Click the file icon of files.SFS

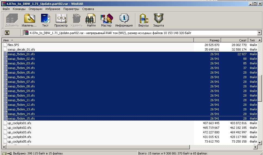coord(5,45)
